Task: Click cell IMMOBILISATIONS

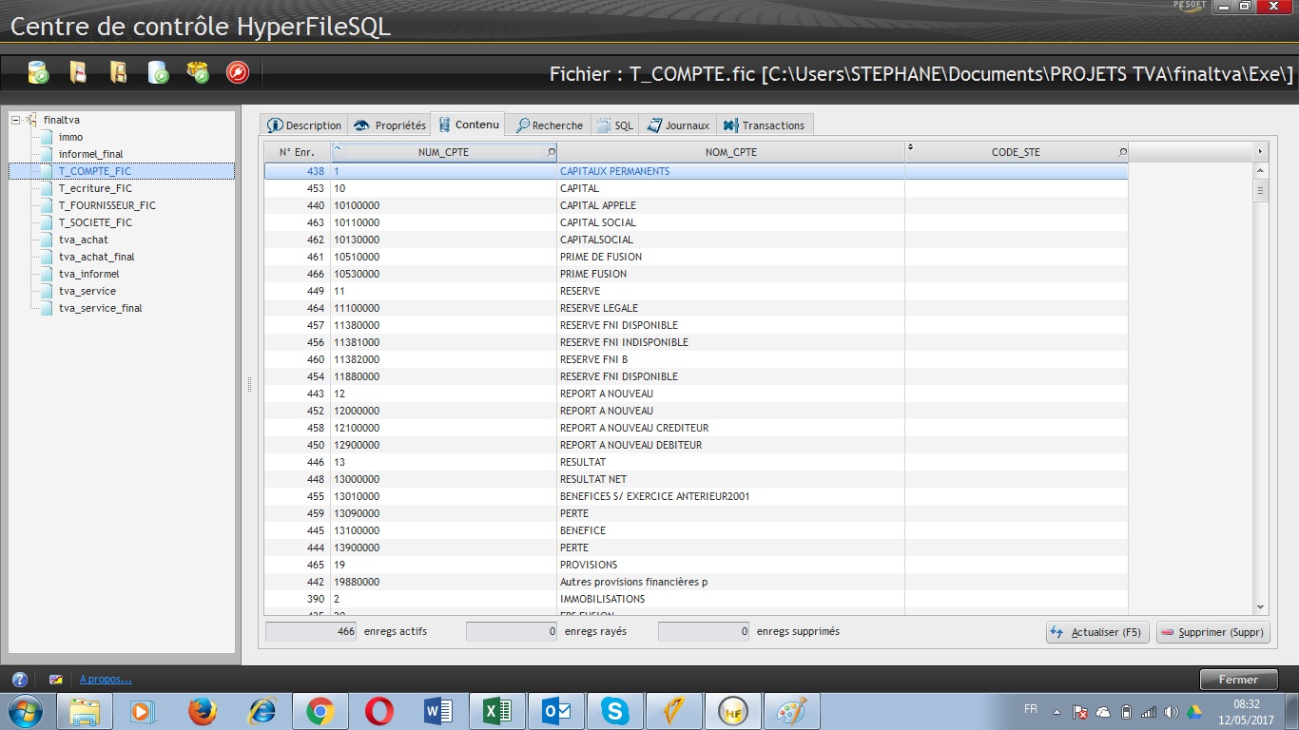Action: coord(730,599)
